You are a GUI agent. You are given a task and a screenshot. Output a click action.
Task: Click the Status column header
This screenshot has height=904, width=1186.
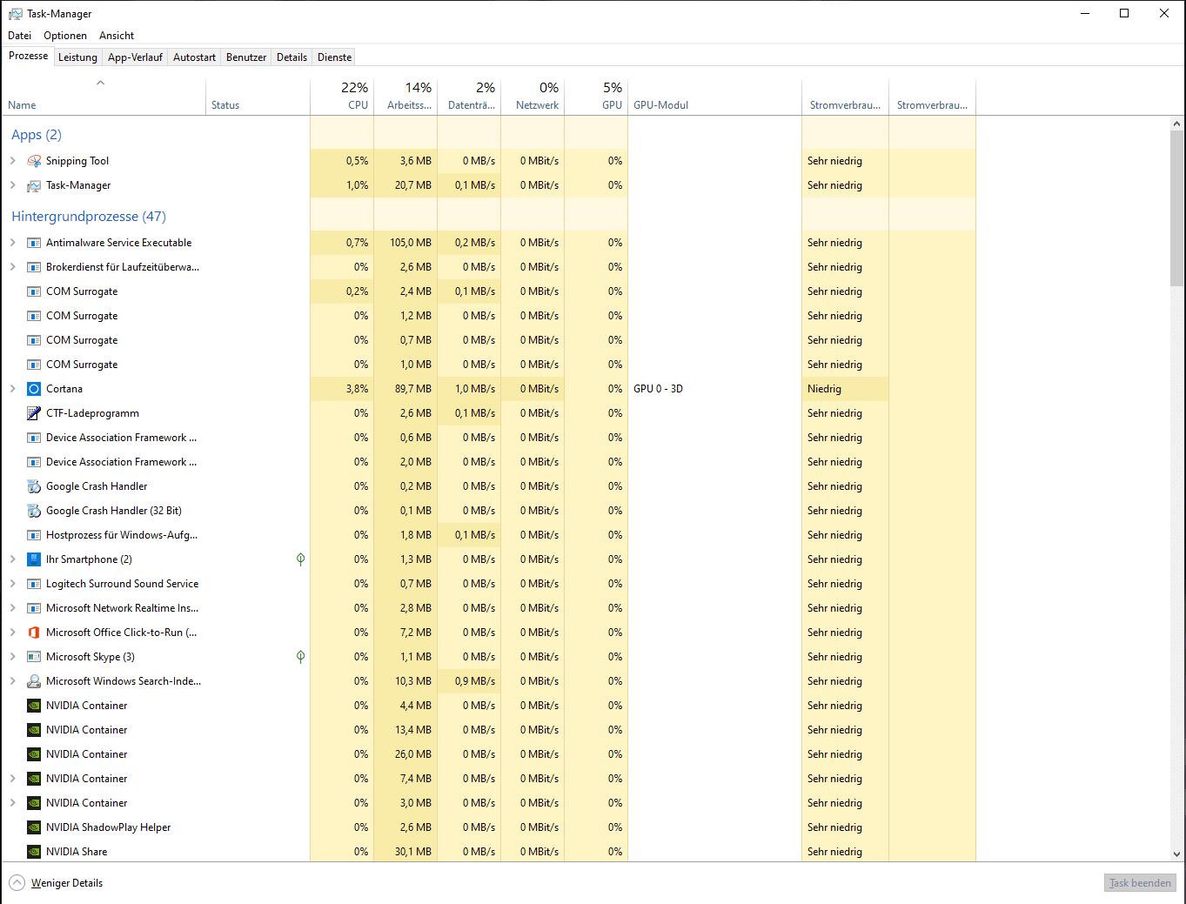coord(258,97)
